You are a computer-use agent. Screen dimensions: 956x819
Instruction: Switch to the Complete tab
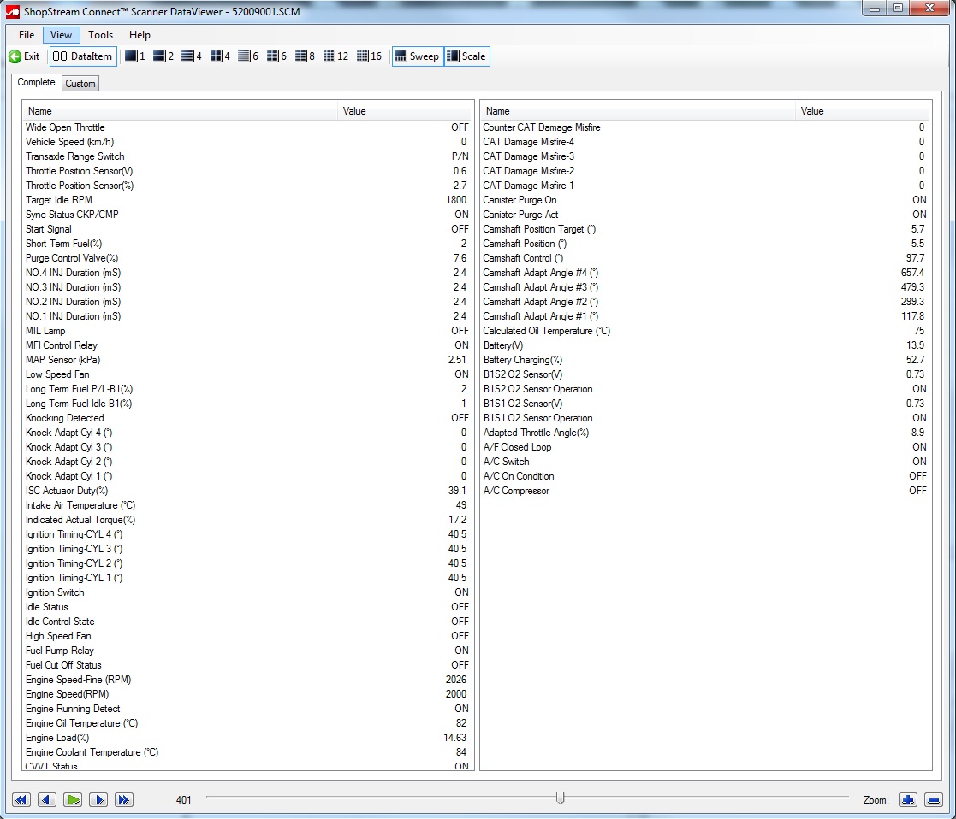coord(36,82)
